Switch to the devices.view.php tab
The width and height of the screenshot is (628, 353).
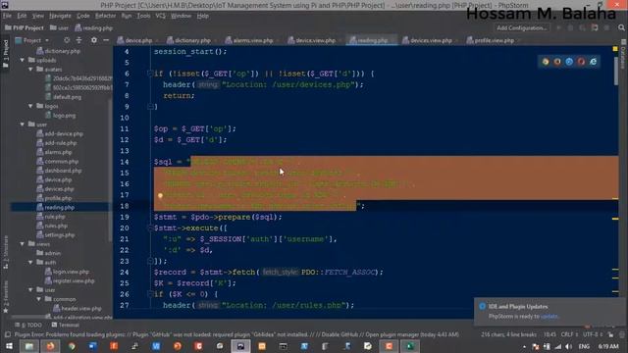click(430, 40)
